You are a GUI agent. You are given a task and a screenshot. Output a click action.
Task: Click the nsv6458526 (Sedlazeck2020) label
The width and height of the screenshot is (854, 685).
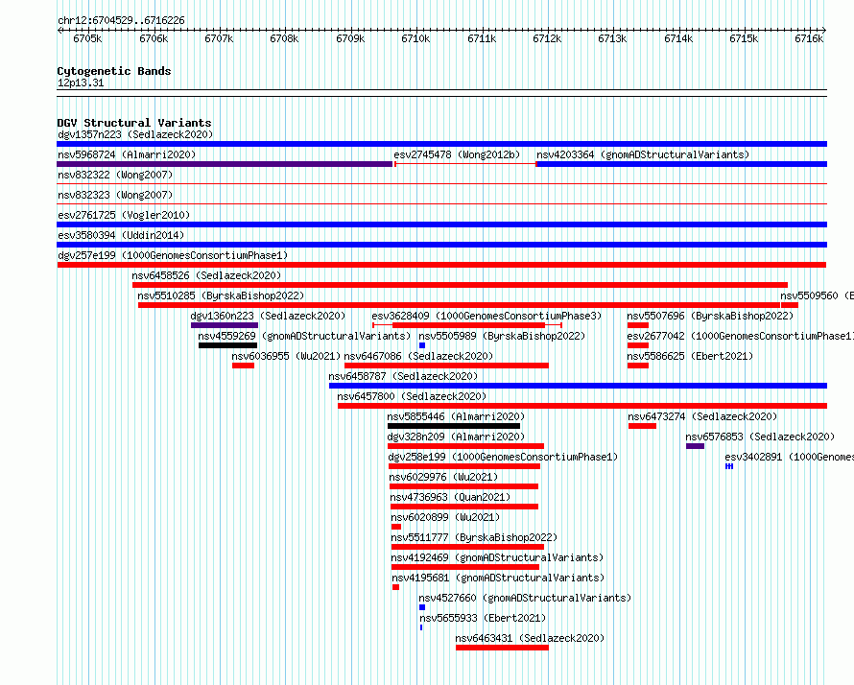coord(206,275)
